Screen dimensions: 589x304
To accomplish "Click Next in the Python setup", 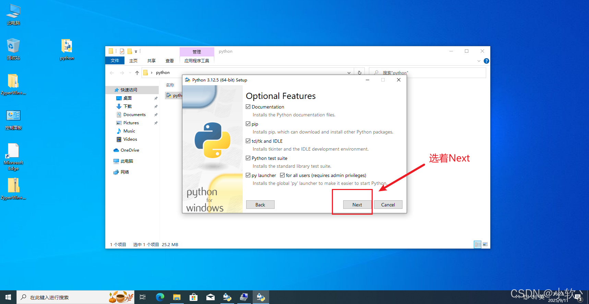I will point(357,205).
